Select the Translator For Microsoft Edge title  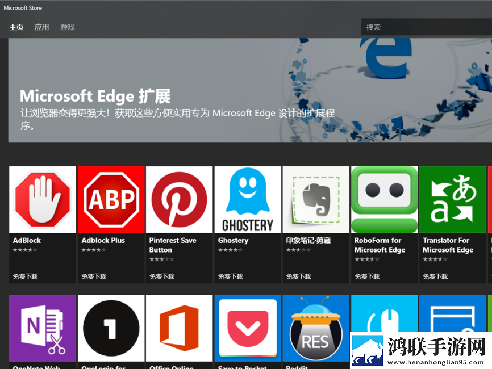[448, 245]
